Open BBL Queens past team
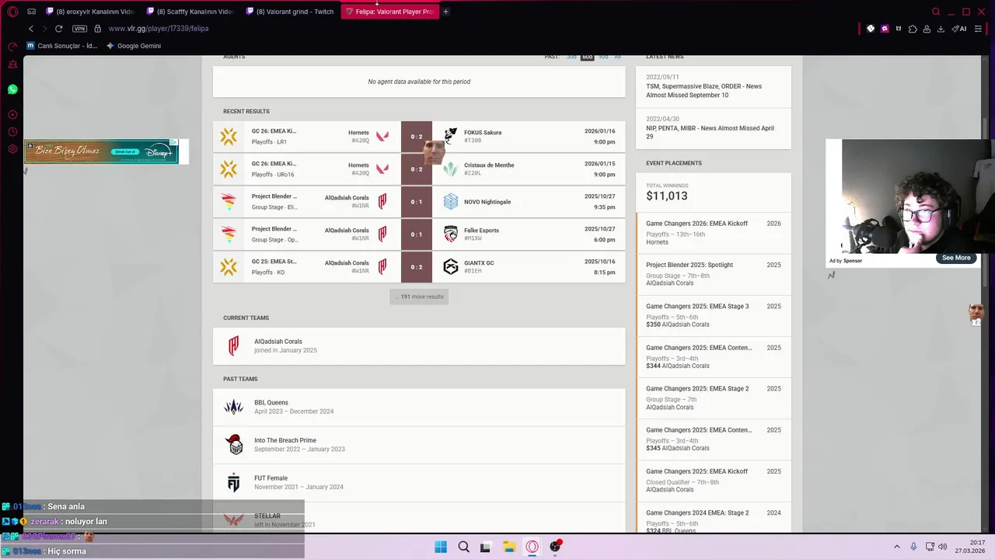Image resolution: width=995 pixels, height=559 pixels. [x=419, y=407]
